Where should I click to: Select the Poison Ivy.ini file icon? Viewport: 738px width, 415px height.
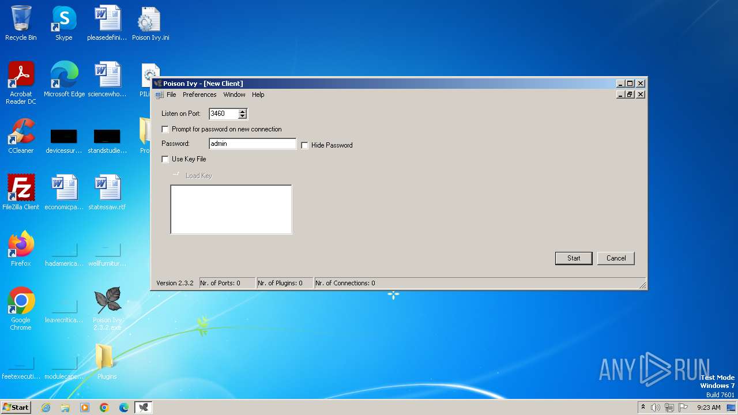coord(150,24)
